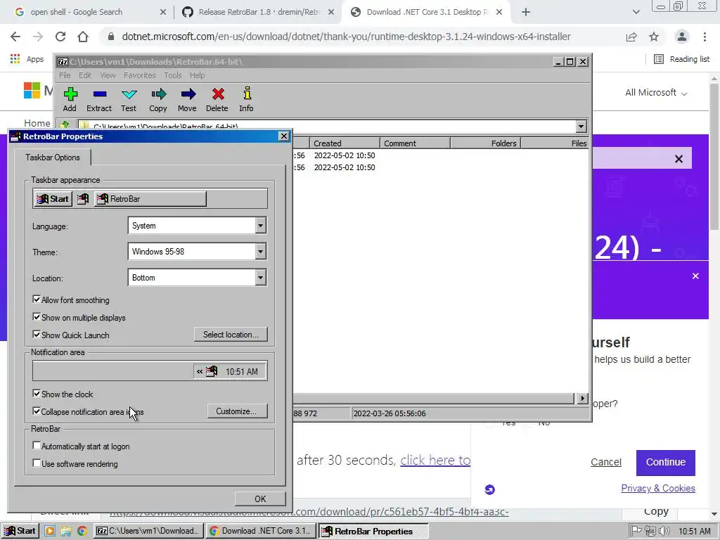Expand the 7-Zip path bar dropdown

581,127
